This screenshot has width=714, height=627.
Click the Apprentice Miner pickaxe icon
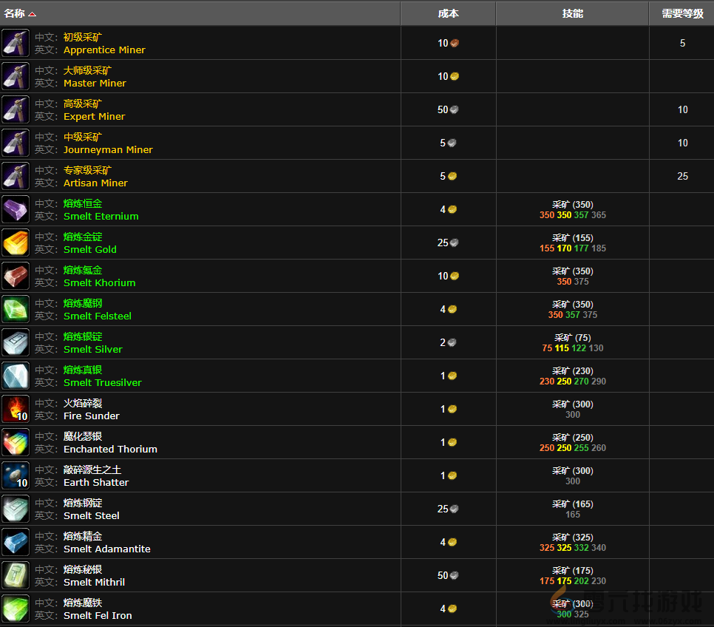coord(16,43)
